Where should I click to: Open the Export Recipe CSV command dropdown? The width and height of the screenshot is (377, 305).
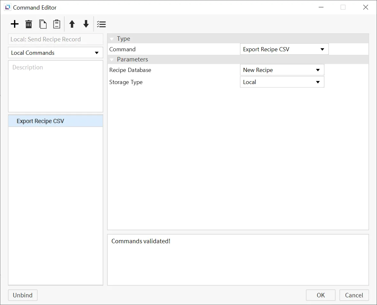(x=284, y=49)
